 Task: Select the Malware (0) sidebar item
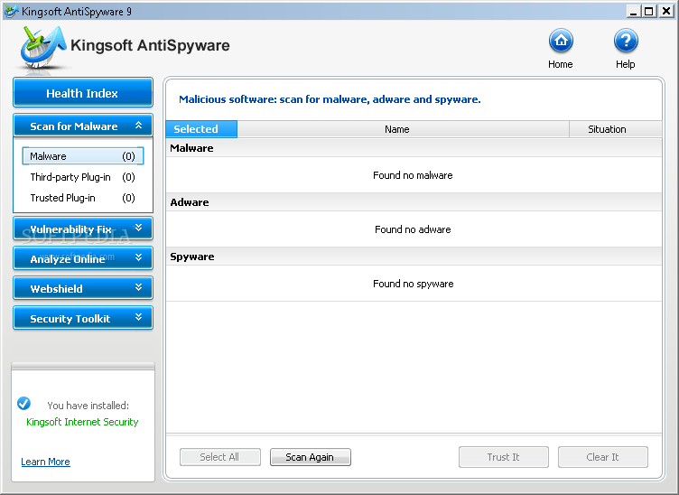pos(83,156)
